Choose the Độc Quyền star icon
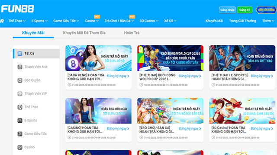This screenshot has height=155, width=277. pos(20,81)
